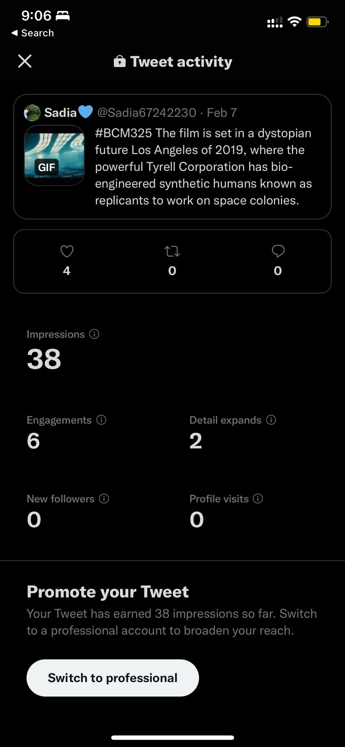Tap the lock icon beside Tweet activity

pyautogui.click(x=120, y=62)
